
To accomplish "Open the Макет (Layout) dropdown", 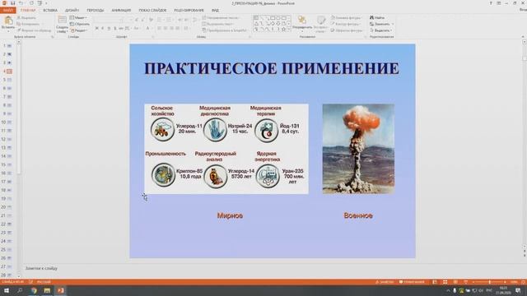I will point(78,18).
